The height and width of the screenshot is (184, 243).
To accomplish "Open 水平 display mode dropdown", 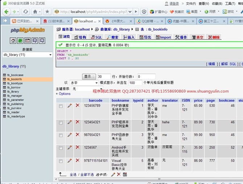I will (84, 83).
